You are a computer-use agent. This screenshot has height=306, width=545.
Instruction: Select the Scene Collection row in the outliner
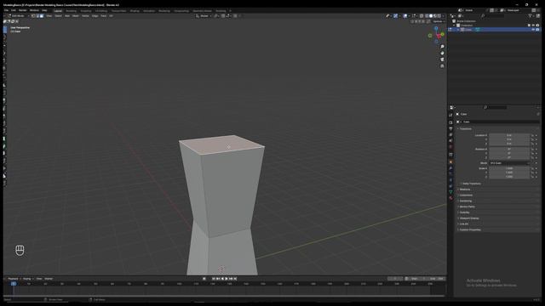pyautogui.click(x=494, y=21)
